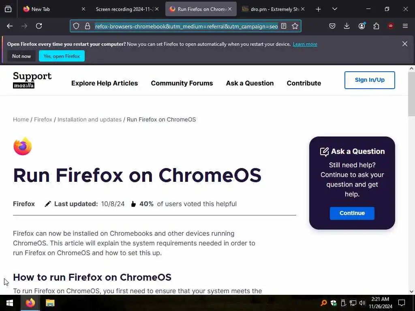Click the Firefox product label

point(24,204)
